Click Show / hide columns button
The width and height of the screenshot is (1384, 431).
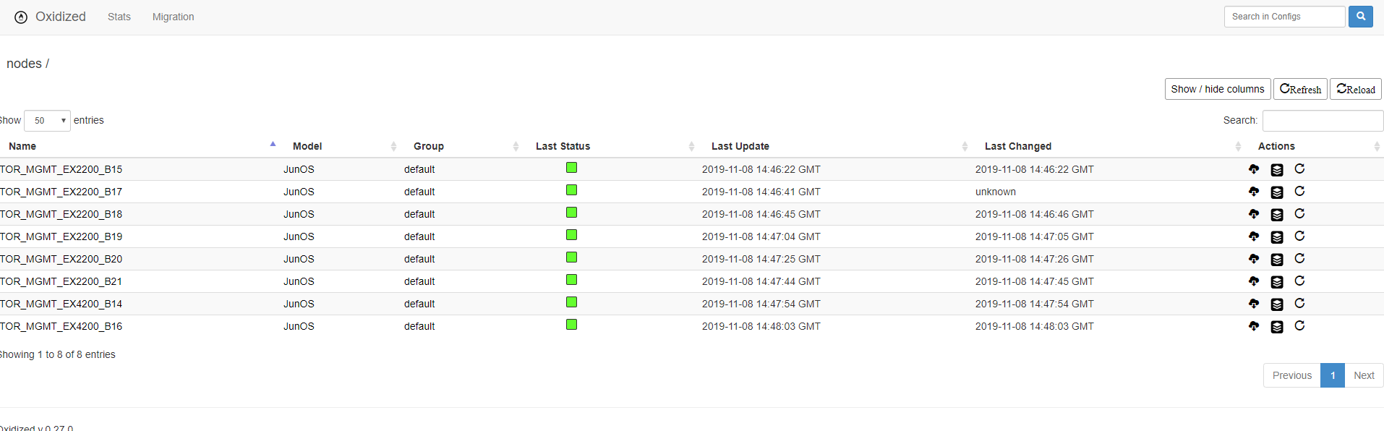point(1217,89)
